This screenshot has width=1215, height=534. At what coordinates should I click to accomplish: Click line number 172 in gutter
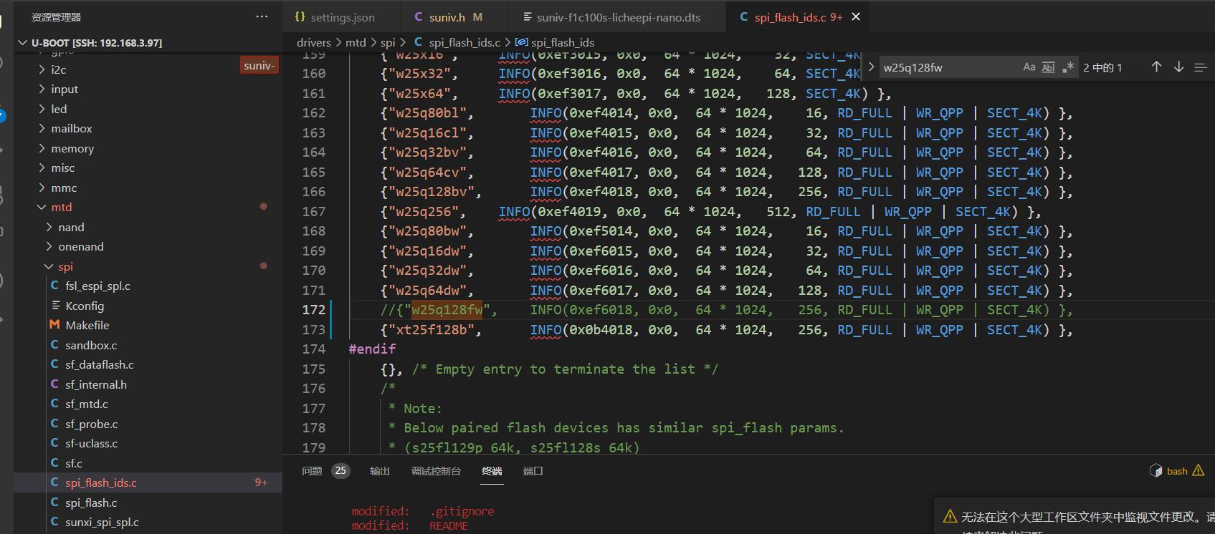(314, 310)
